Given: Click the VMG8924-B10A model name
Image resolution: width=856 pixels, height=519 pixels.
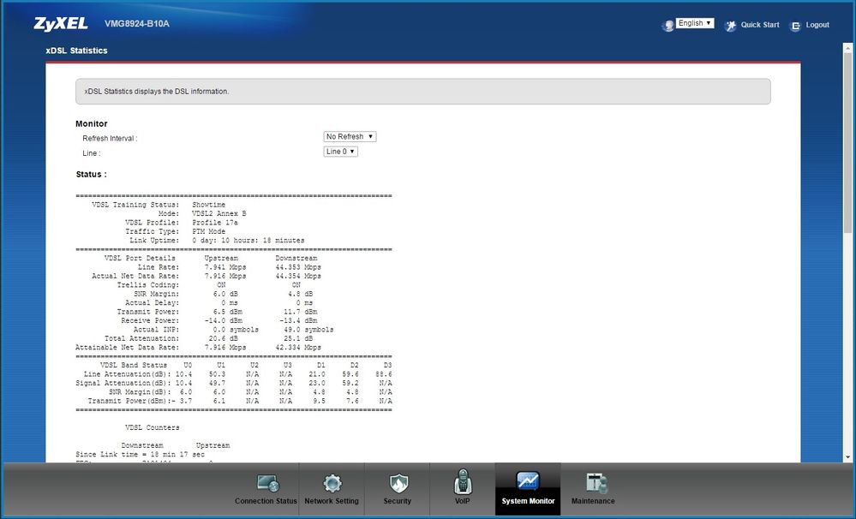Looking at the screenshot, I should point(136,23).
